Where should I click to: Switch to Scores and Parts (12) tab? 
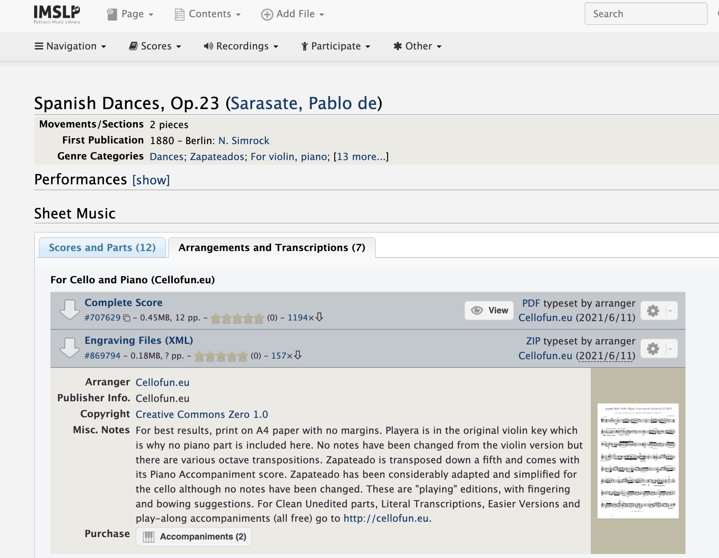click(102, 247)
